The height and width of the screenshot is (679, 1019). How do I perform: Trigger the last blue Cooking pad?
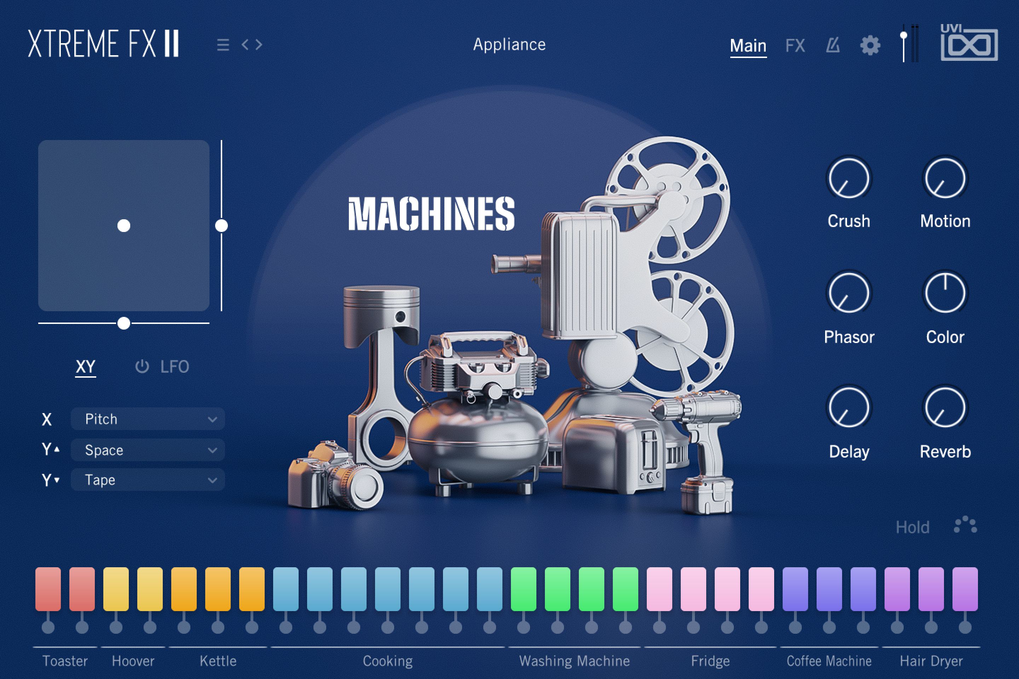490,589
